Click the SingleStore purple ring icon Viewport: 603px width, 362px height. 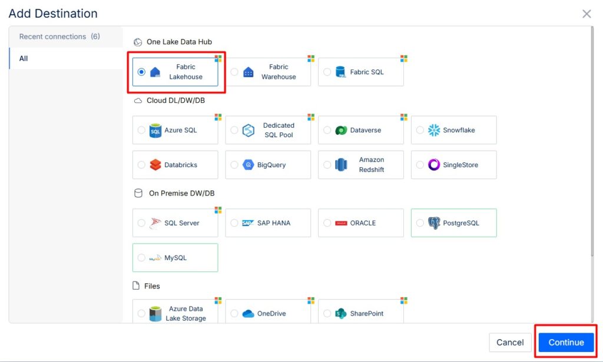434,165
